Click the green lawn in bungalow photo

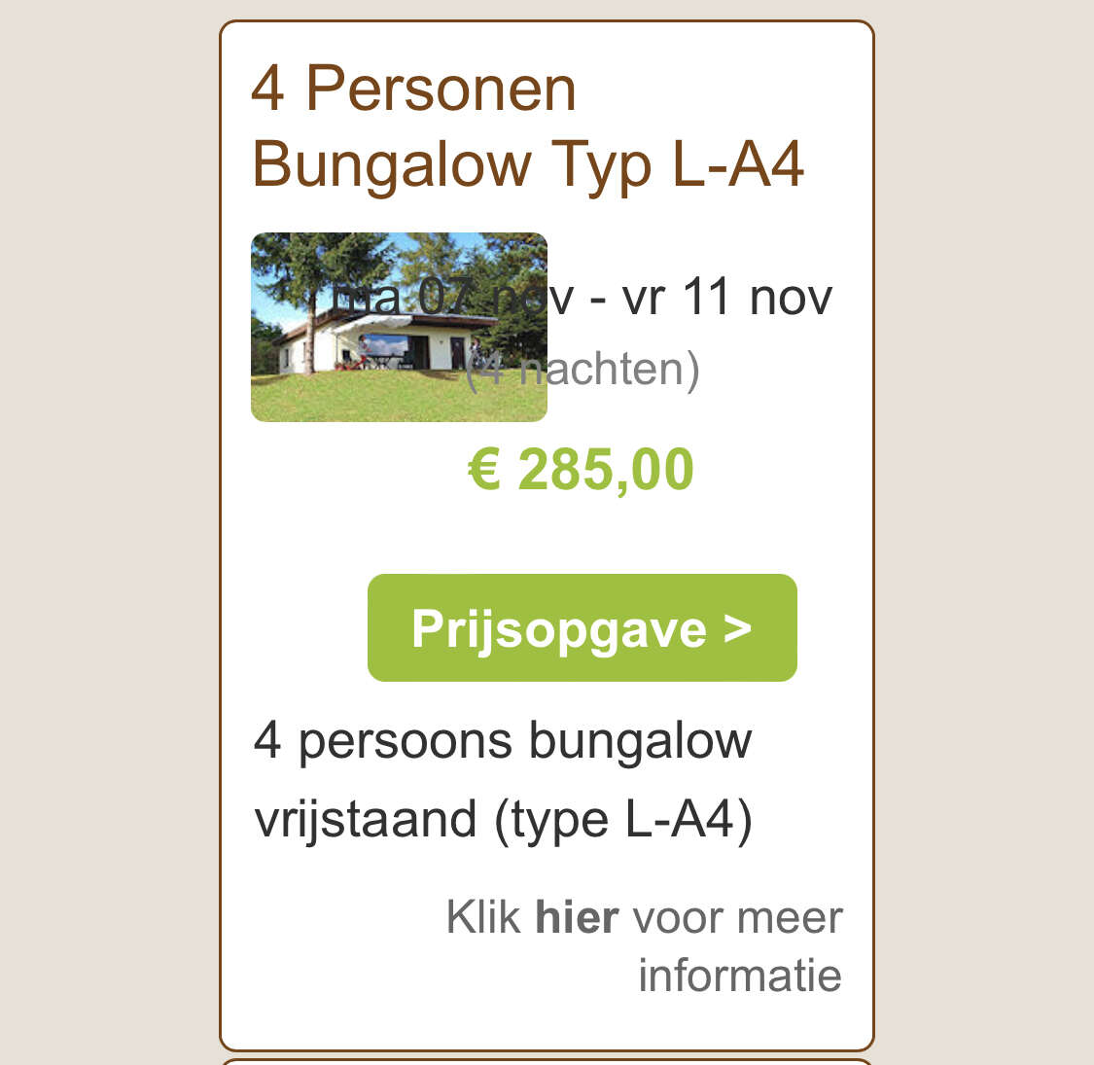tap(399, 397)
